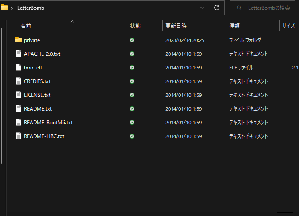Click the README-BootMii.txt file name

48,123
